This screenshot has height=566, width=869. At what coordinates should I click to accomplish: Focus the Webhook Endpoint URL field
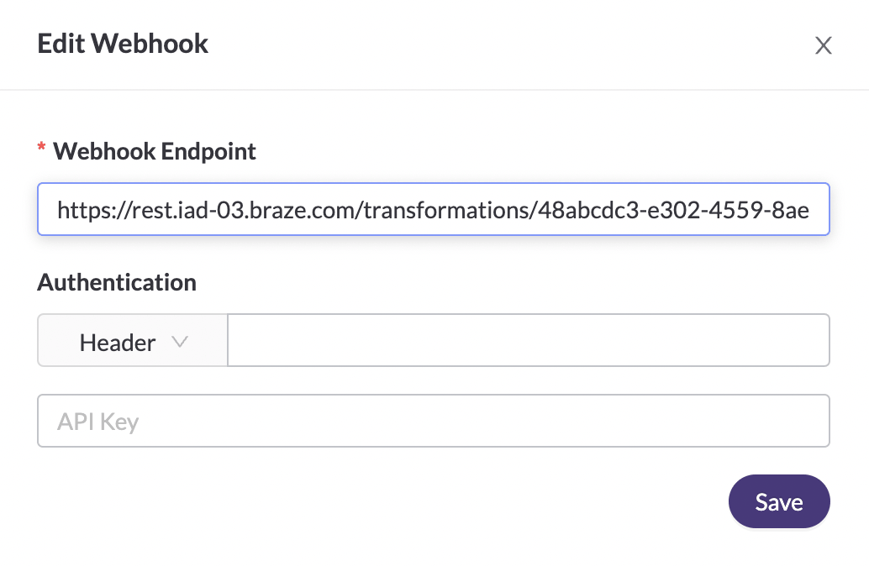[433, 209]
